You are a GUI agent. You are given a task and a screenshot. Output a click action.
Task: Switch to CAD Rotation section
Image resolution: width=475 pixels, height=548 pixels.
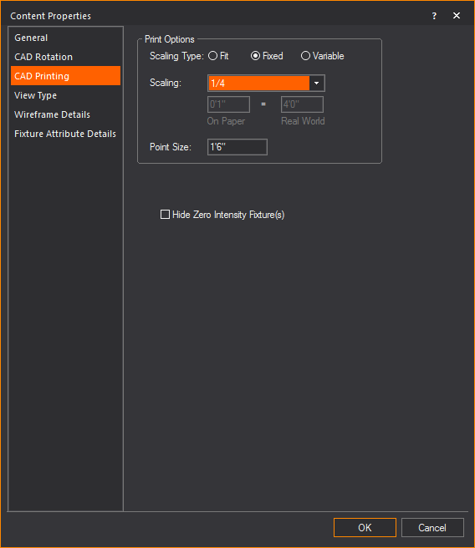pyautogui.click(x=65, y=57)
